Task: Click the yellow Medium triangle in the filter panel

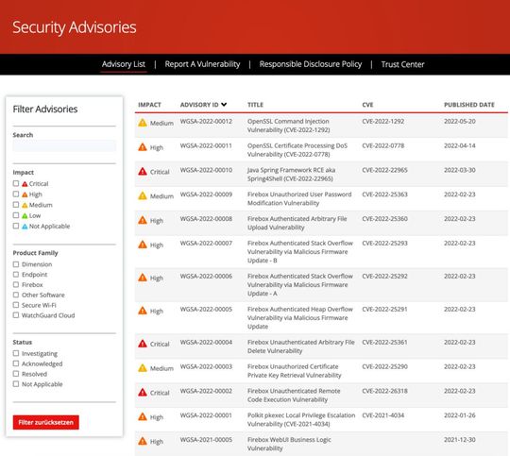Action: coord(25,205)
